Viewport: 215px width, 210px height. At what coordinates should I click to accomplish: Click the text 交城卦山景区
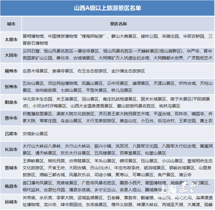[35, 134]
